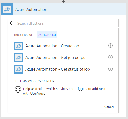128x119 pixels.
Task: Click the Create job action icon
Action: click(19, 46)
